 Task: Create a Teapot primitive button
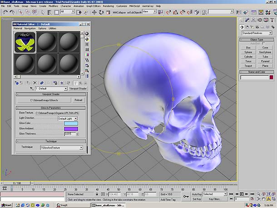pos(248,65)
